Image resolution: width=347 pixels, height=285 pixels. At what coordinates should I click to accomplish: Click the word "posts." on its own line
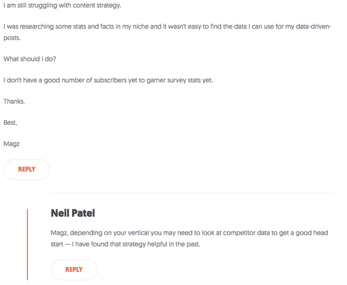(x=12, y=37)
